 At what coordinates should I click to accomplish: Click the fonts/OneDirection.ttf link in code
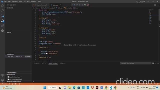coord(57,12)
